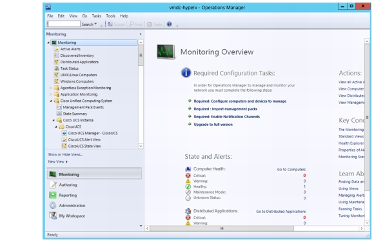Click the Tasks toolbar icon
374x242 pixels.
150,24
